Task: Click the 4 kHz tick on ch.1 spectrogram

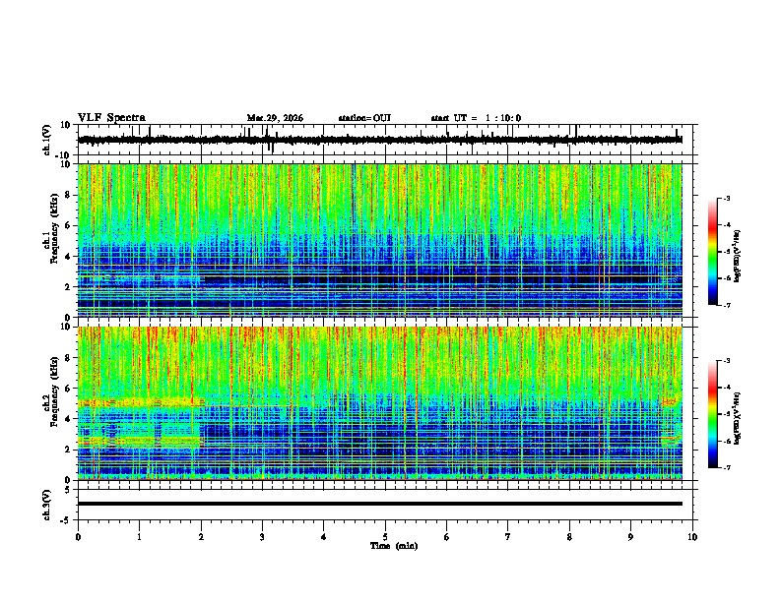Action: (69, 257)
